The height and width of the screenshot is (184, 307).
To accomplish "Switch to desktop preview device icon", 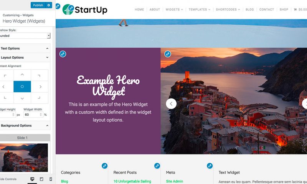I will tap(32, 179).
